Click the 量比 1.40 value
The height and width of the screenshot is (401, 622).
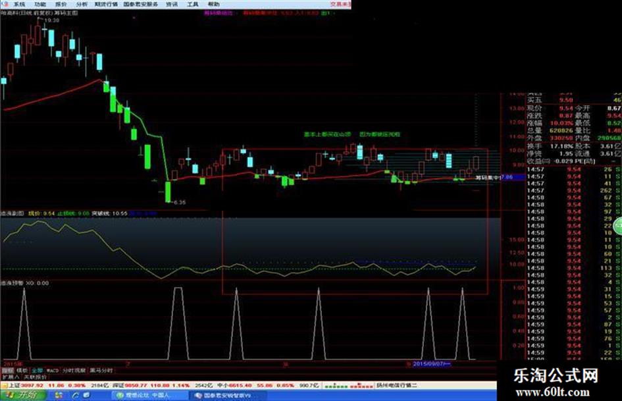pyautogui.click(x=615, y=130)
